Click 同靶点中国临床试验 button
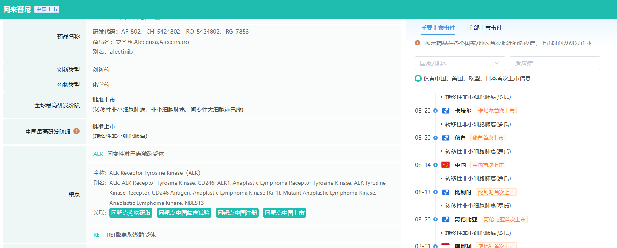This screenshot has width=617, height=248. point(184,213)
